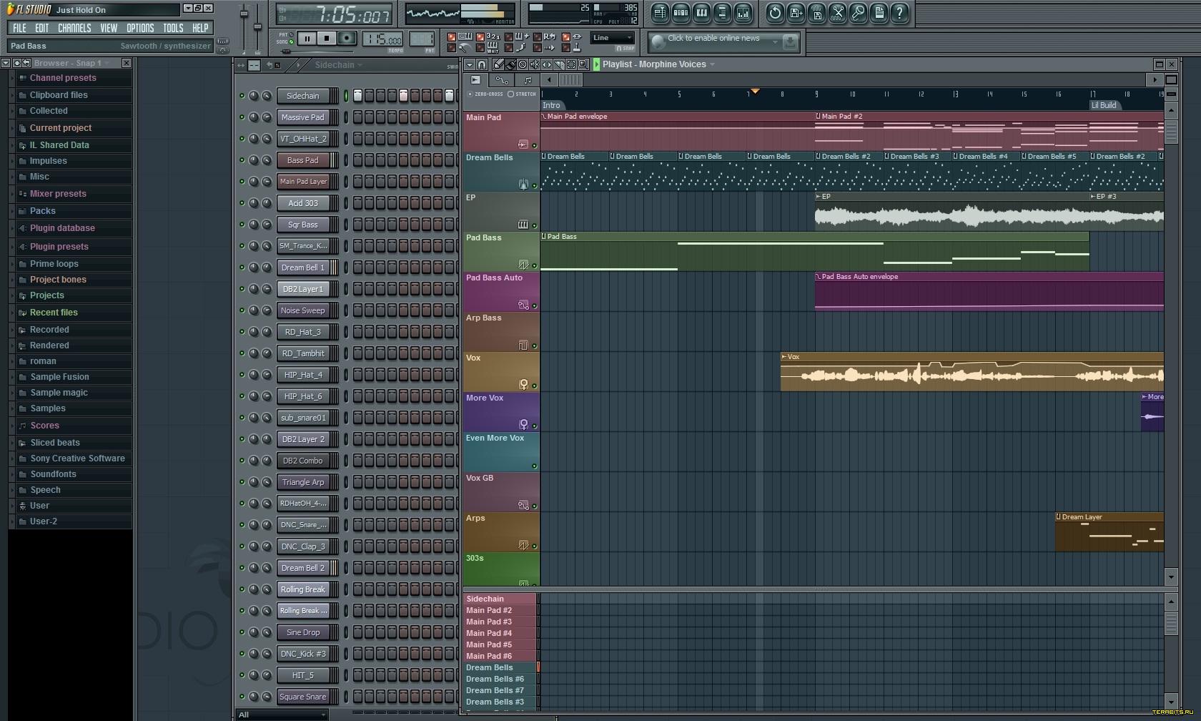Toggle first step of Sidechain channel
1201x721 pixels.
(357, 96)
